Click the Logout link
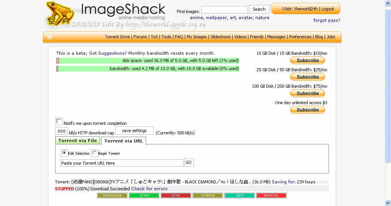The height and width of the screenshot is (206, 391). click(327, 9)
